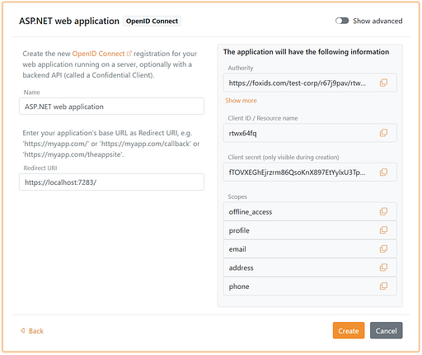Click the Name input field

[x=111, y=106]
